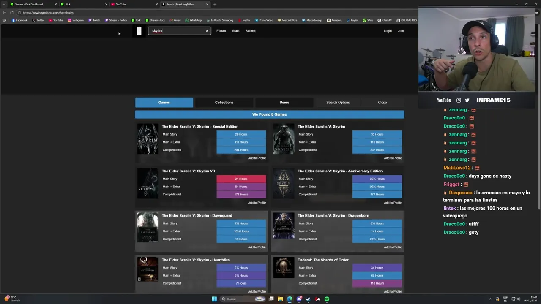The height and width of the screenshot is (304, 541).
Task: Click the Join link
Action: [x=401, y=31]
